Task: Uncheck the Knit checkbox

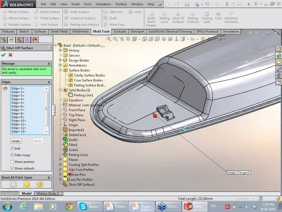Action: pyautogui.click(x=12, y=149)
